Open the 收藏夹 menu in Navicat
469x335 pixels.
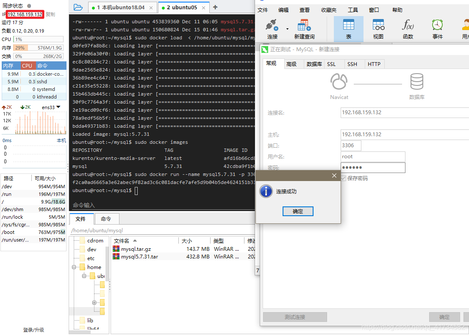[329, 10]
